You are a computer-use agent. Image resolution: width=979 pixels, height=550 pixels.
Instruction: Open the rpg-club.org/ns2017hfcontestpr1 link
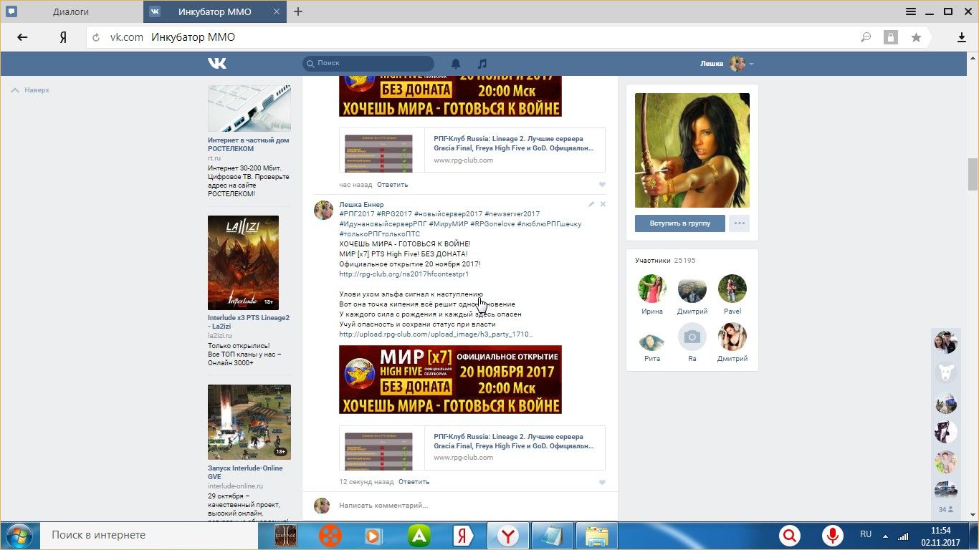[x=403, y=274]
